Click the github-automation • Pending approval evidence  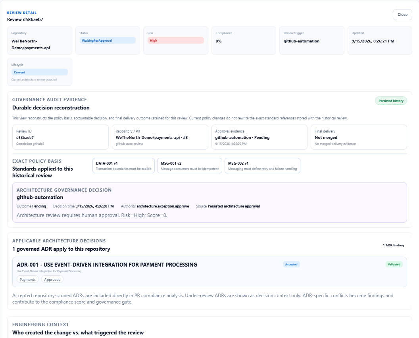point(242,137)
